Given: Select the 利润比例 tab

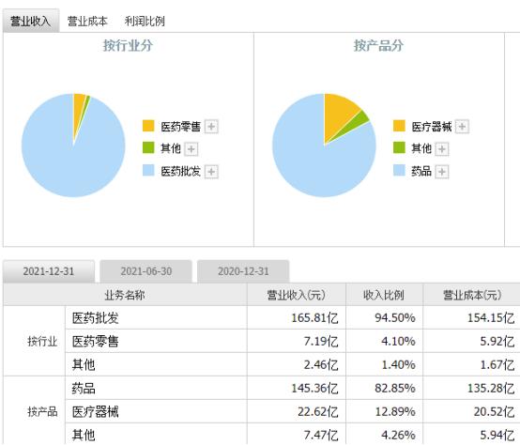Looking at the screenshot, I should pyautogui.click(x=145, y=22).
